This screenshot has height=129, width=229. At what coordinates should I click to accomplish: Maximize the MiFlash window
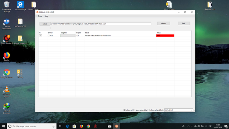pos(185,12)
